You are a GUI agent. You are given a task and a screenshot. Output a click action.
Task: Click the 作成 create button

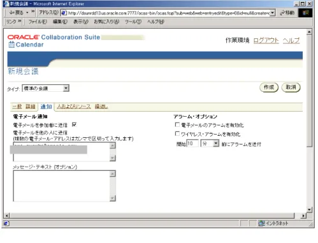tap(269, 87)
